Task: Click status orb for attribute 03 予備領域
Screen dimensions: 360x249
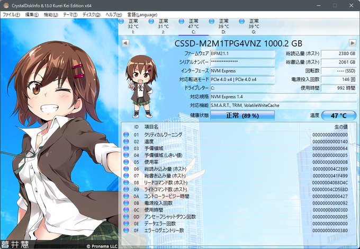Action: tap(126, 148)
